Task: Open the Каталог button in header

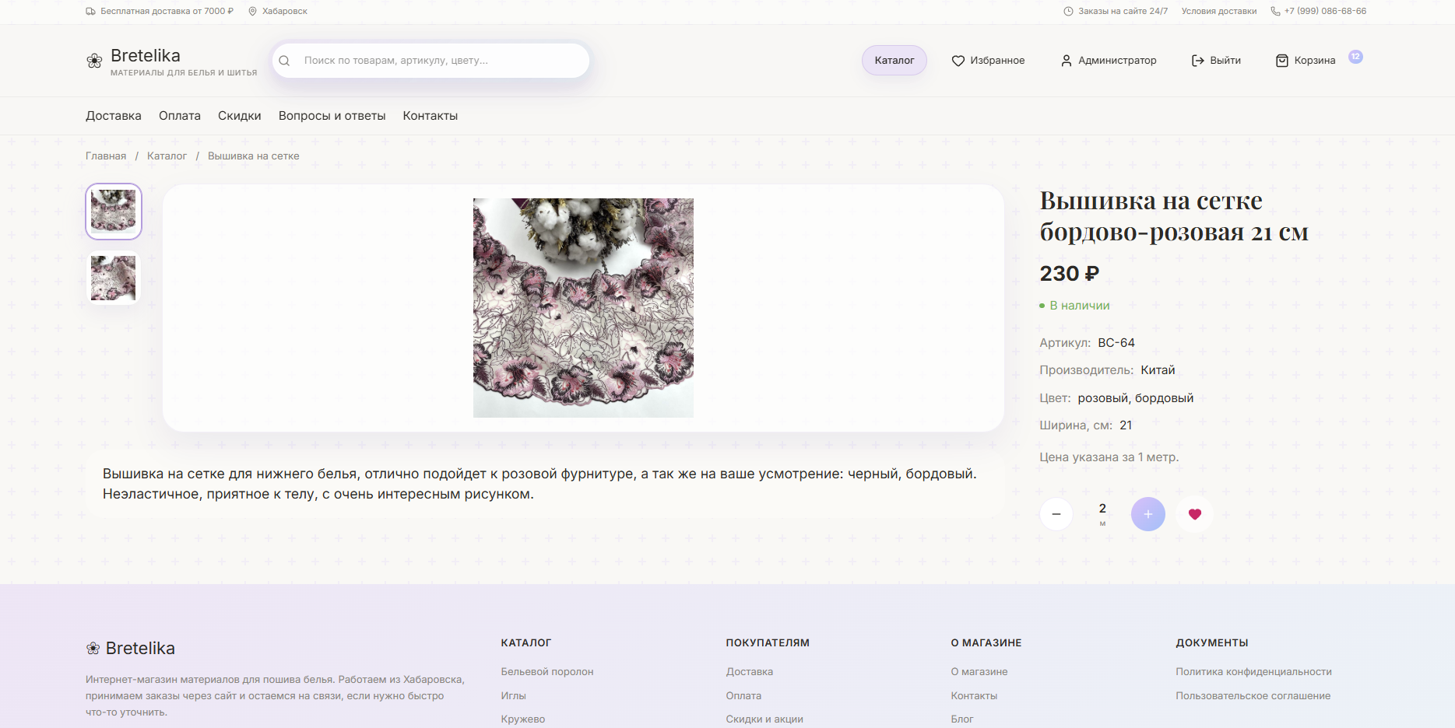Action: (894, 61)
